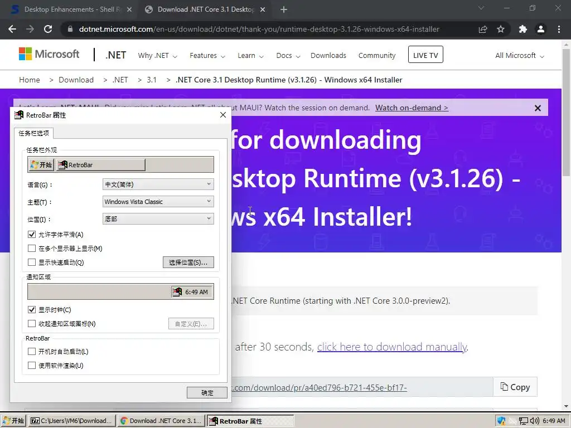
Task: Click the taskbar clock showing 6:49 AM
Action: [554, 421]
